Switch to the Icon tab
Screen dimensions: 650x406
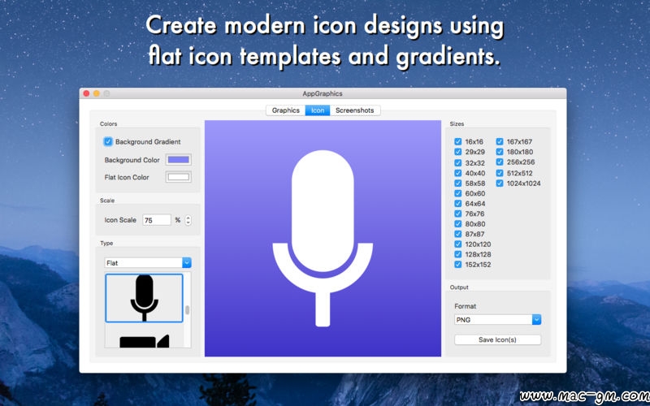point(318,110)
